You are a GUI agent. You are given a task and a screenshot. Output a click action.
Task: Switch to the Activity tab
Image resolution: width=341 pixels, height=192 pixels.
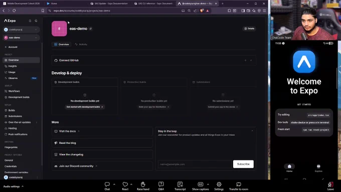pos(81,44)
